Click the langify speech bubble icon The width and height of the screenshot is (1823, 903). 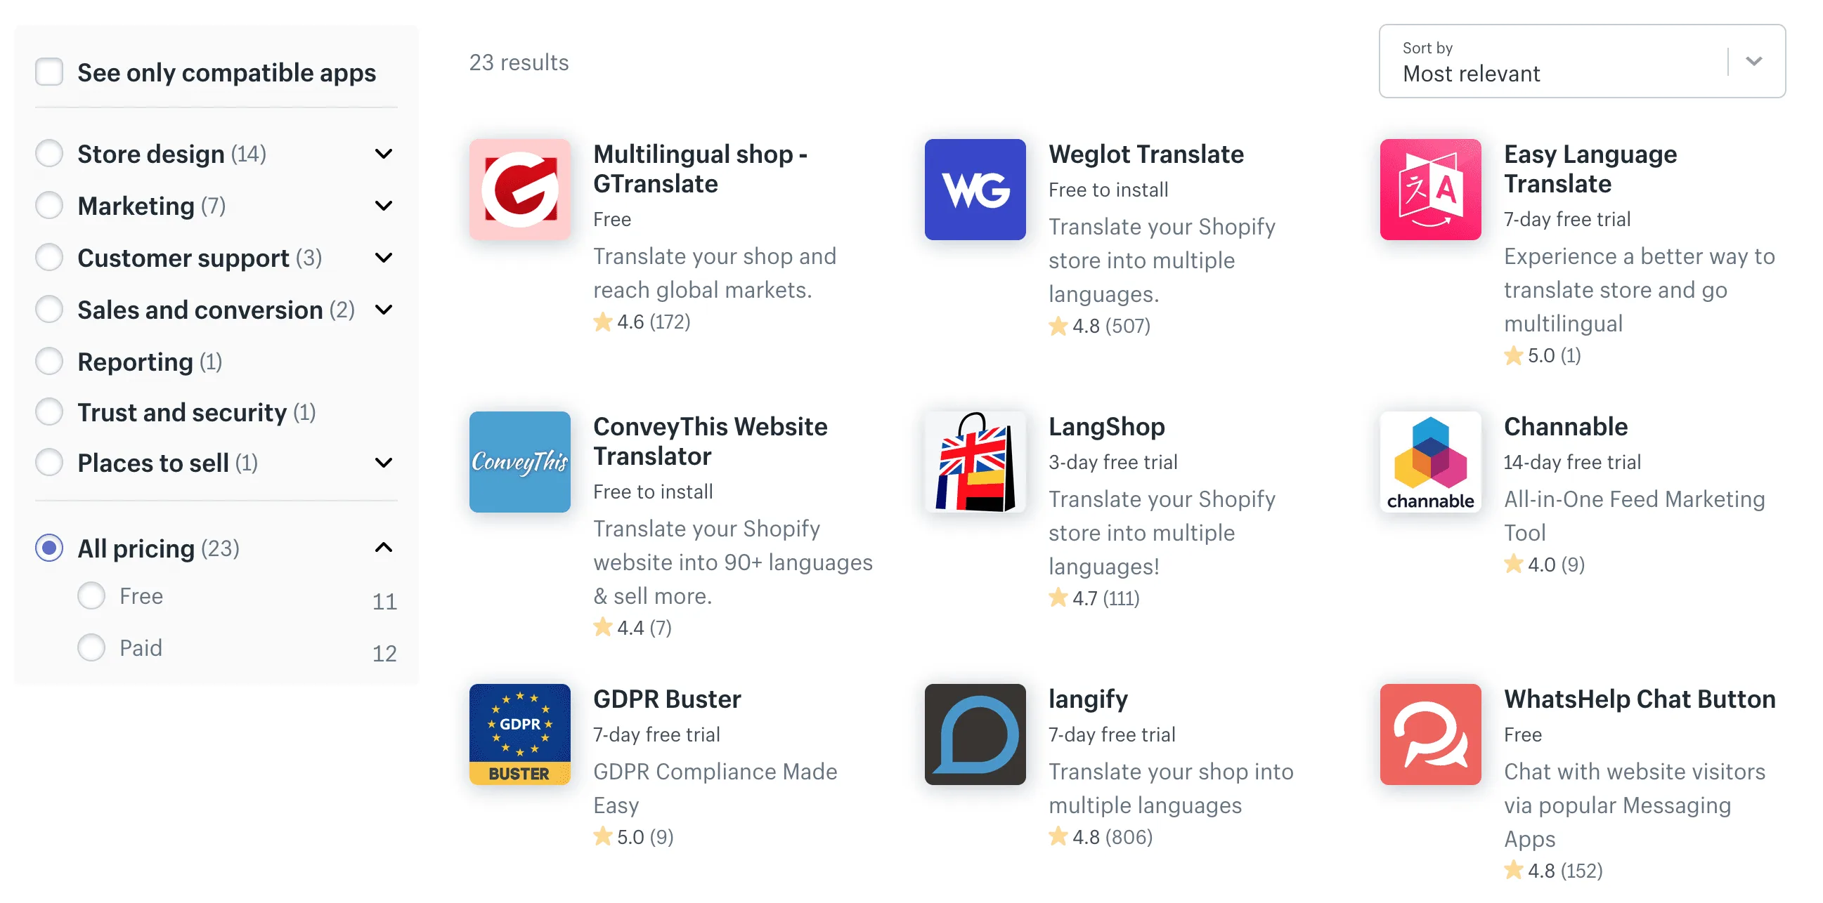point(975,734)
